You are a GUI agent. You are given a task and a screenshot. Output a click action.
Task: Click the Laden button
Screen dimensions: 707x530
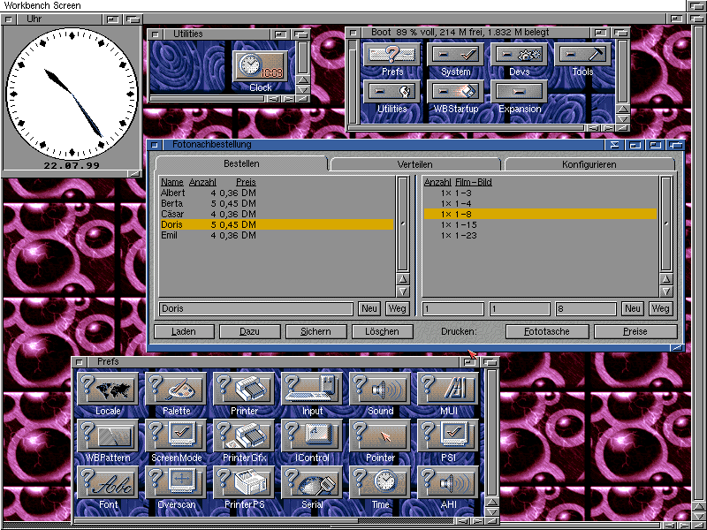(x=183, y=332)
